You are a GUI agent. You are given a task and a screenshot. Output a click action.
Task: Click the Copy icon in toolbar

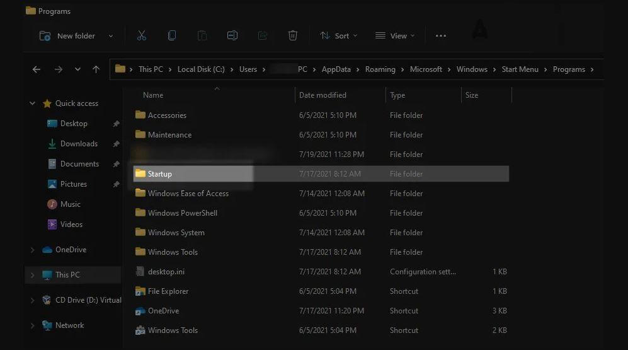171,36
